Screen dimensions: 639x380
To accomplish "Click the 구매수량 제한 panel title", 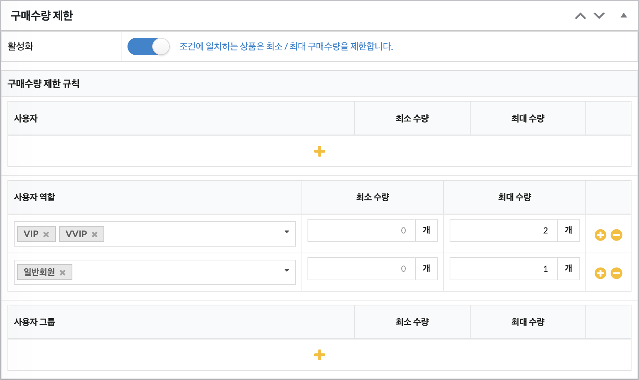I will [x=42, y=16].
